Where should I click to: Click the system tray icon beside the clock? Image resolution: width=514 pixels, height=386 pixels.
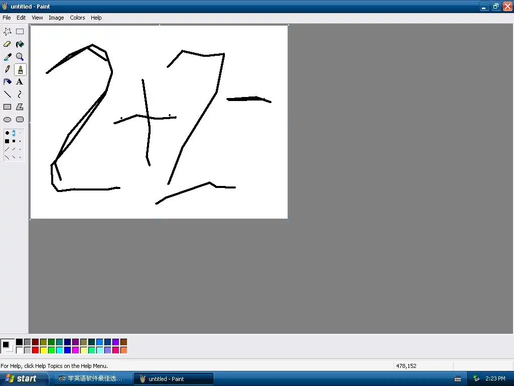(x=476, y=379)
